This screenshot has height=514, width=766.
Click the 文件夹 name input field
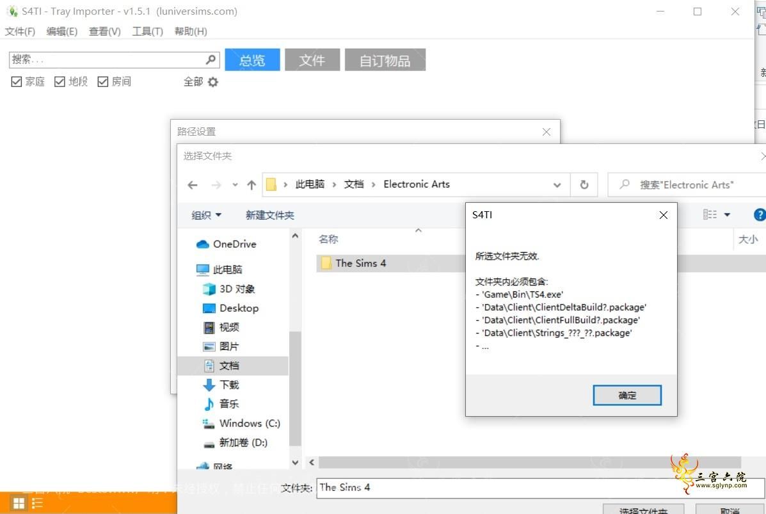point(540,488)
